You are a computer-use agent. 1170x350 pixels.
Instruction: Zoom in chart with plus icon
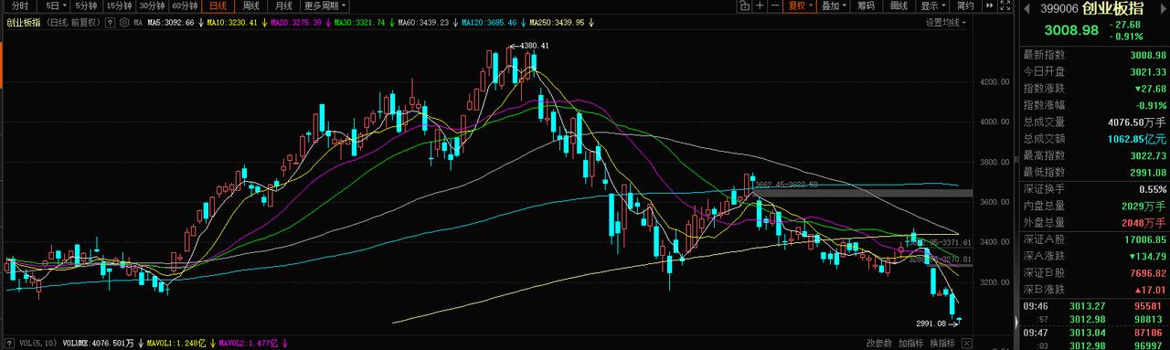click(x=760, y=5)
